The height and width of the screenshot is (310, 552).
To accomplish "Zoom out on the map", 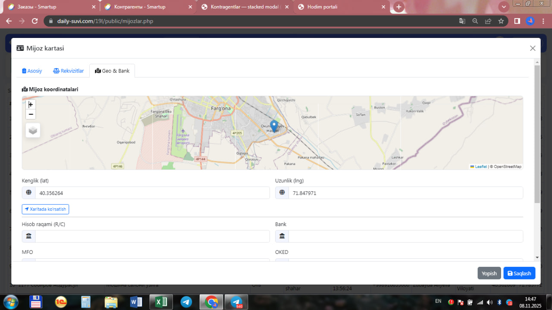I will [x=31, y=114].
